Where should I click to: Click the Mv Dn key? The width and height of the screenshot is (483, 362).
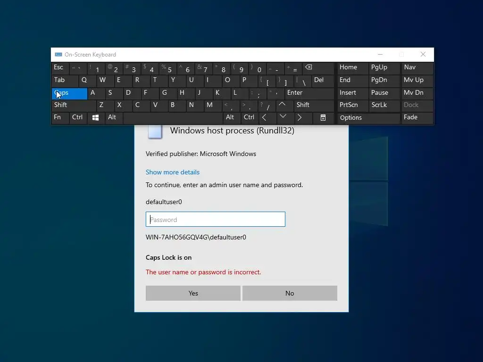pyautogui.click(x=417, y=94)
